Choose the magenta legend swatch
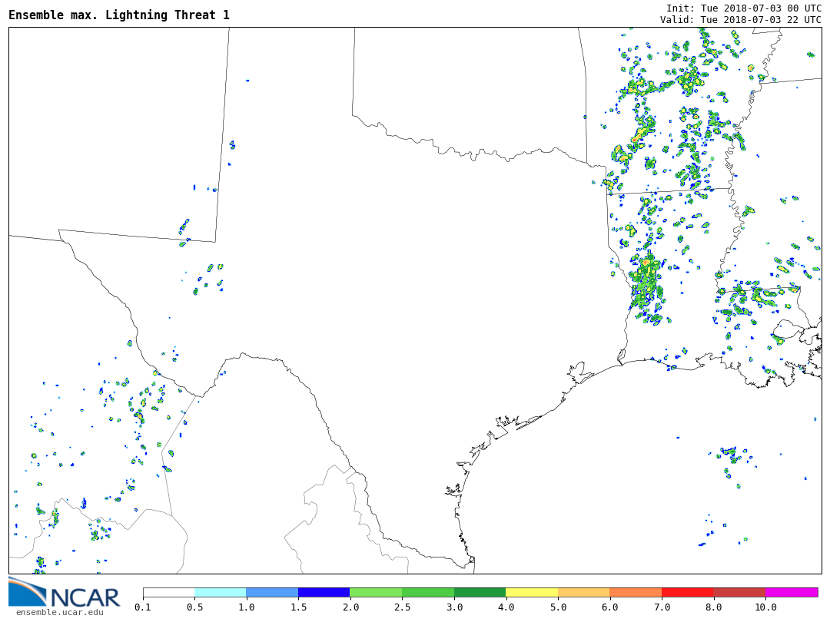The height and width of the screenshot is (622, 830). (x=791, y=593)
